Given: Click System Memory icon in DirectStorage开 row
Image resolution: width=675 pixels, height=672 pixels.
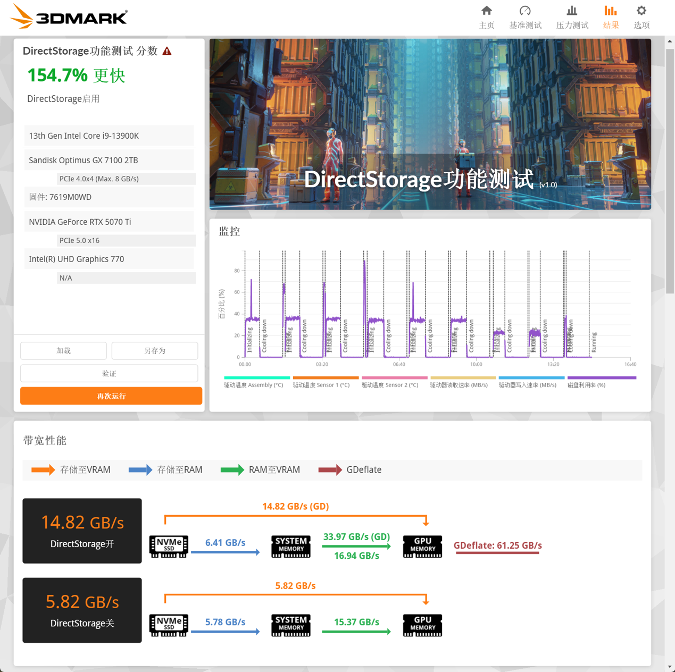Looking at the screenshot, I should pos(291,547).
